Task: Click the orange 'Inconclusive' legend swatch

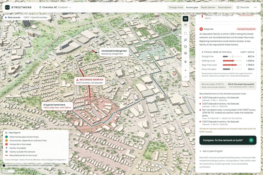Action: 7,140
